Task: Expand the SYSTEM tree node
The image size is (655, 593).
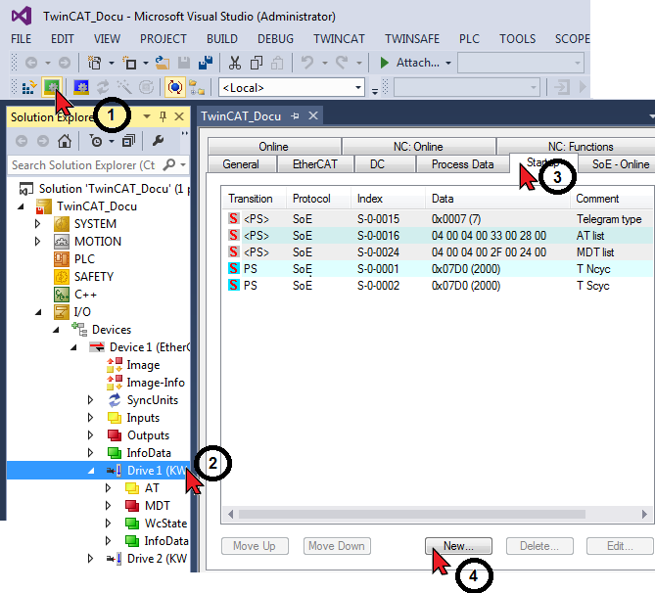Action: [x=37, y=224]
